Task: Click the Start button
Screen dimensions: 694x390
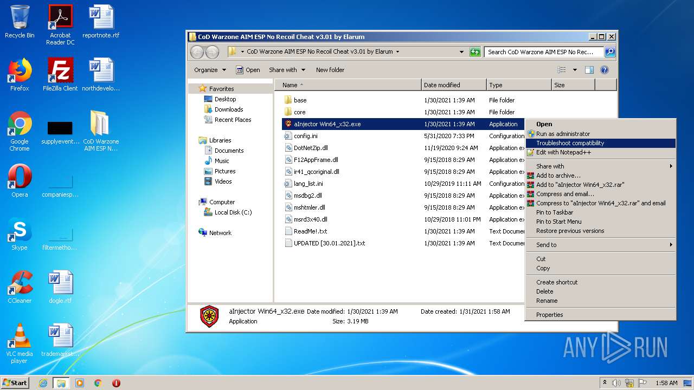Action: pos(15,382)
